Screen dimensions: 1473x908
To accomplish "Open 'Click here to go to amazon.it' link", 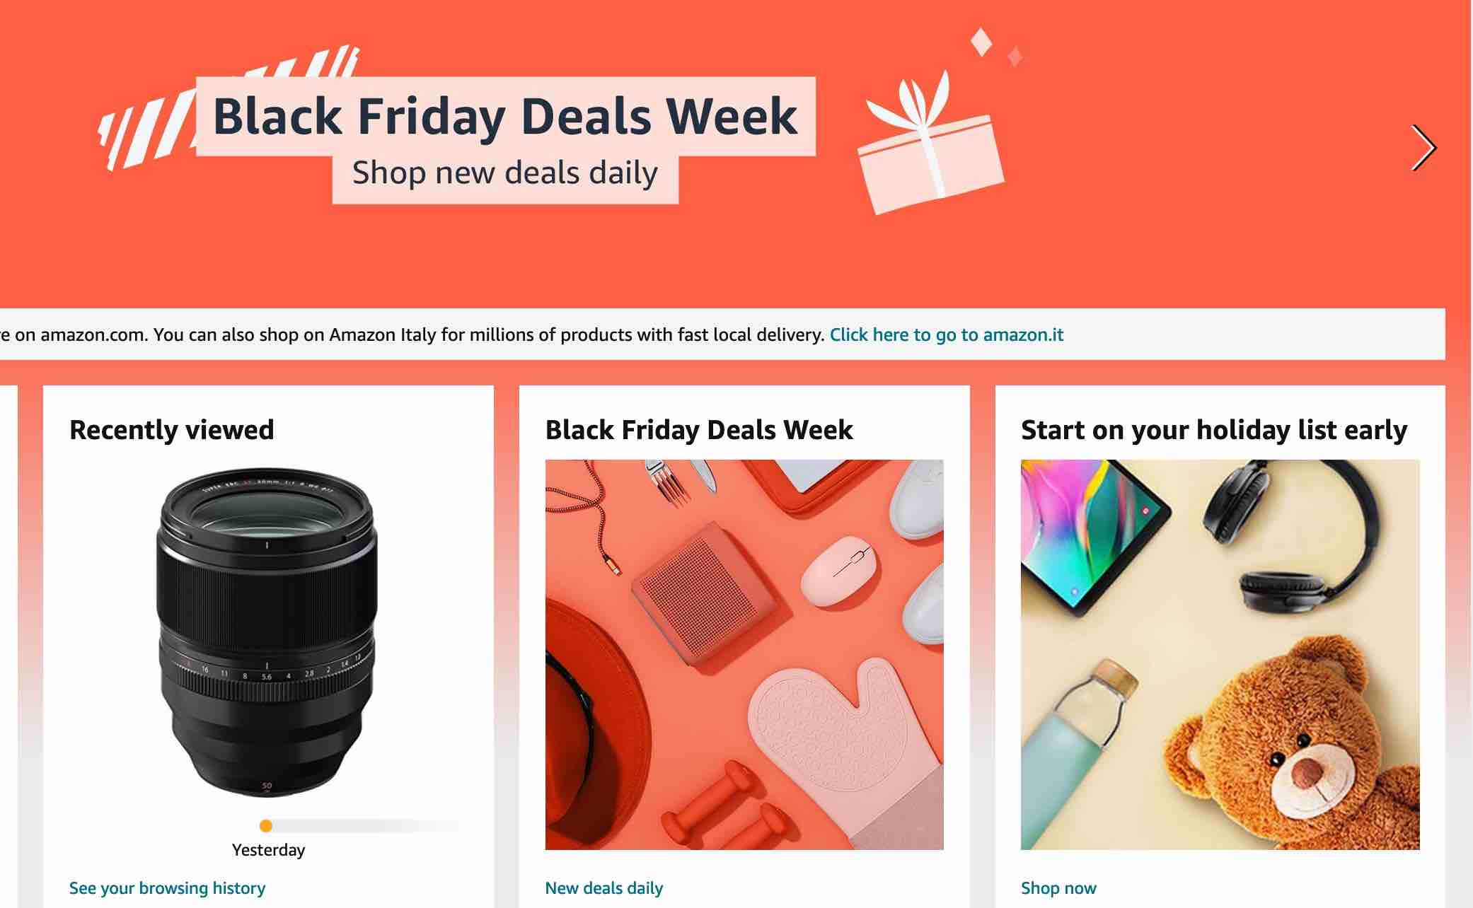I will [946, 334].
